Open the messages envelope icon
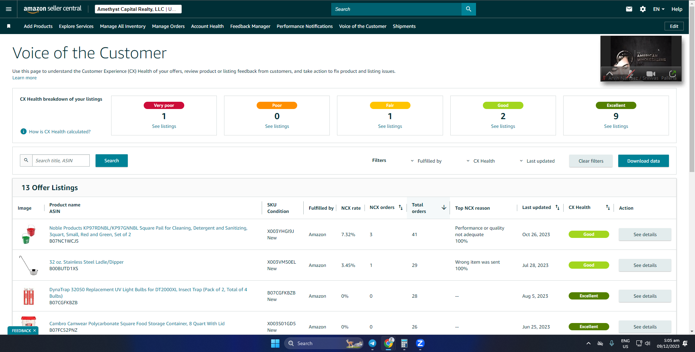This screenshot has height=352, width=695. click(x=629, y=9)
